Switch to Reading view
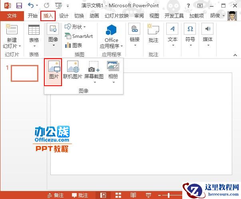This screenshot has height=199, width=241. tap(133, 195)
